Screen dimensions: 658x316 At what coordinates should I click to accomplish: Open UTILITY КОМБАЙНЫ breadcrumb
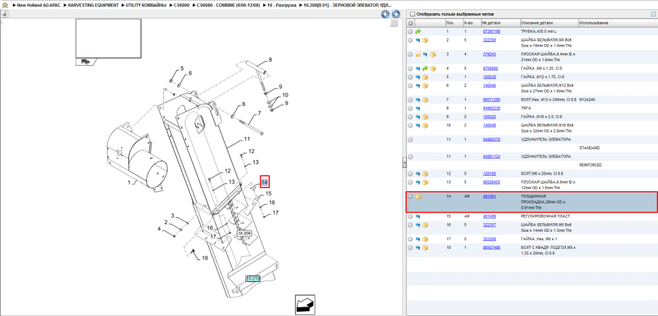pyautogui.click(x=146, y=5)
